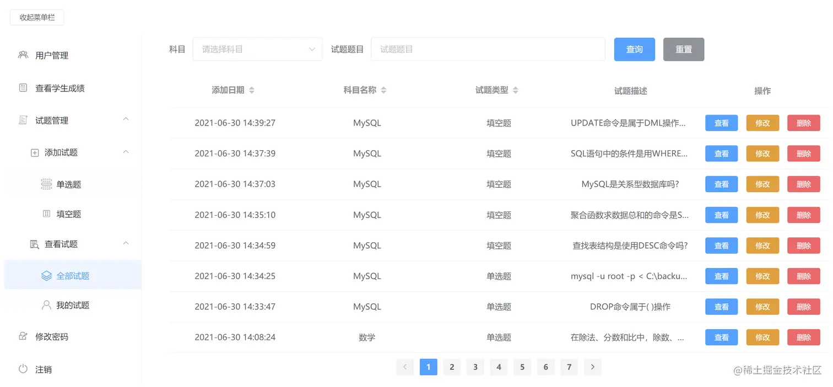Click 查看 for the UPDATE命令 row

point(722,123)
